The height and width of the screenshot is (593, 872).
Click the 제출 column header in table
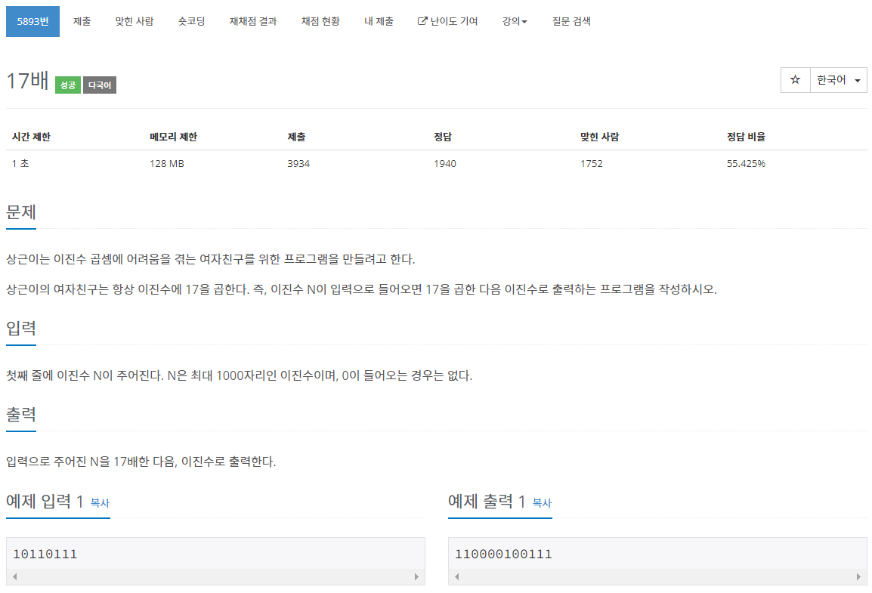[296, 137]
